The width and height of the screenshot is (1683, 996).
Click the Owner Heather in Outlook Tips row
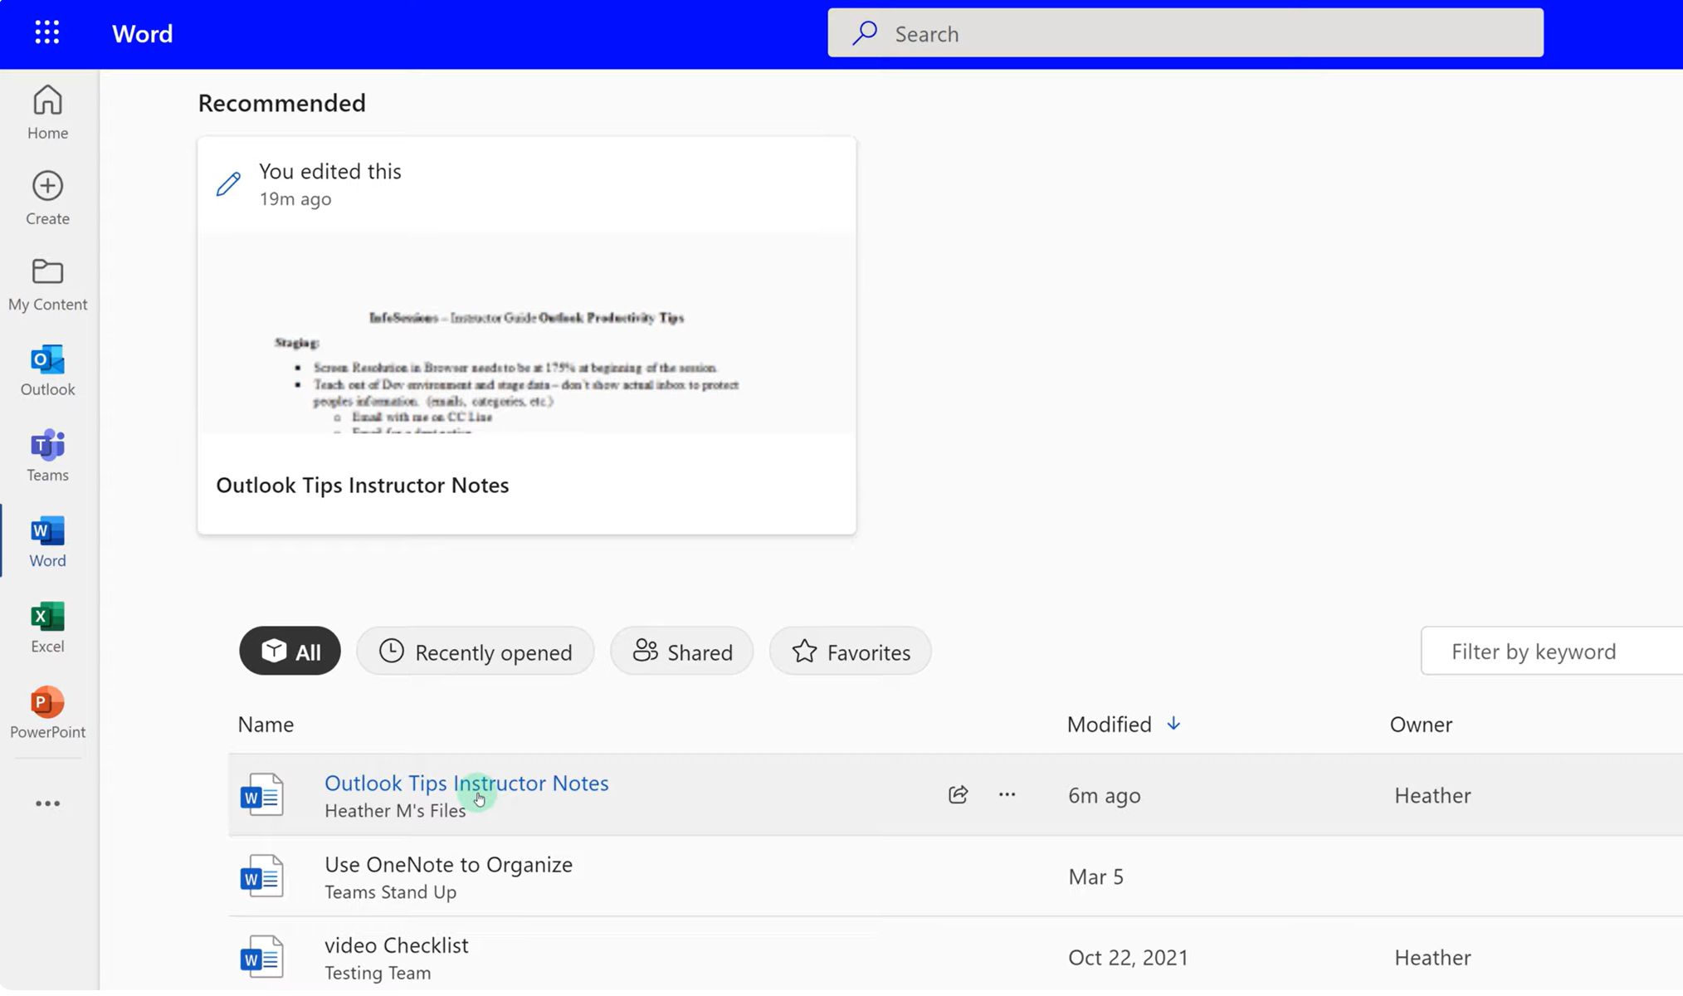pyautogui.click(x=1432, y=795)
